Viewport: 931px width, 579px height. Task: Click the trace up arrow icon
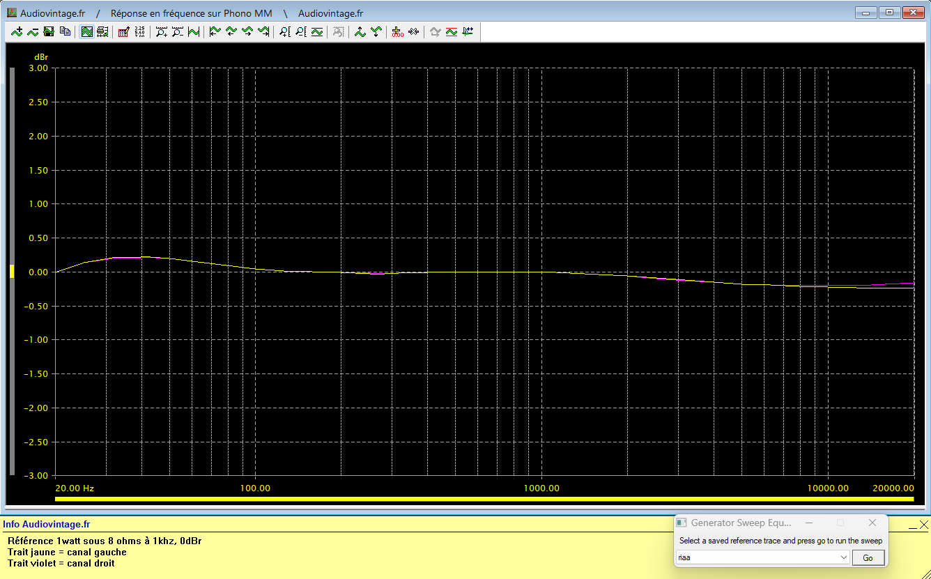(x=360, y=31)
